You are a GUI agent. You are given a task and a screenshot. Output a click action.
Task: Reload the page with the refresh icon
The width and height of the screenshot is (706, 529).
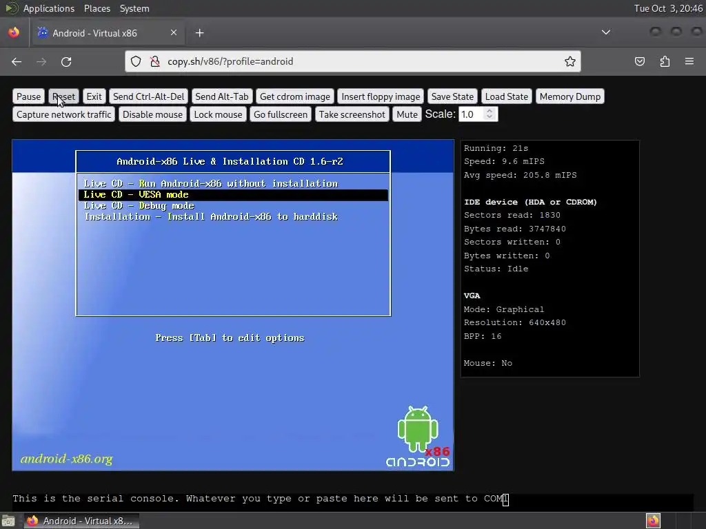66,61
